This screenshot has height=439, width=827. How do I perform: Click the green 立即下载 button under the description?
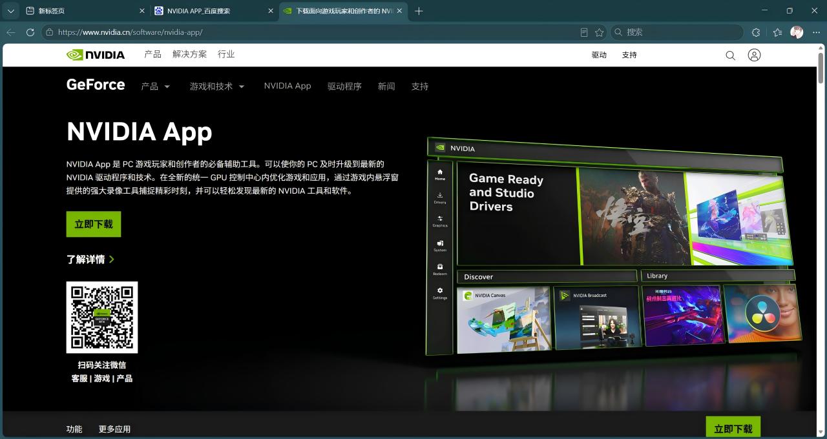pos(94,224)
